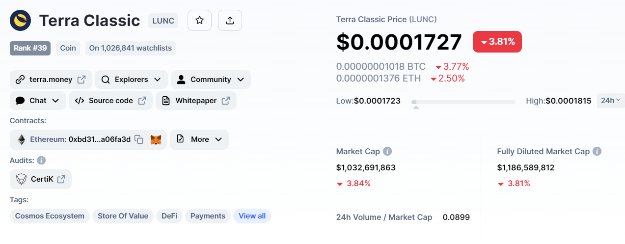Expand the Chat dropdown
Screen dimensions: 625x244
(38, 101)
